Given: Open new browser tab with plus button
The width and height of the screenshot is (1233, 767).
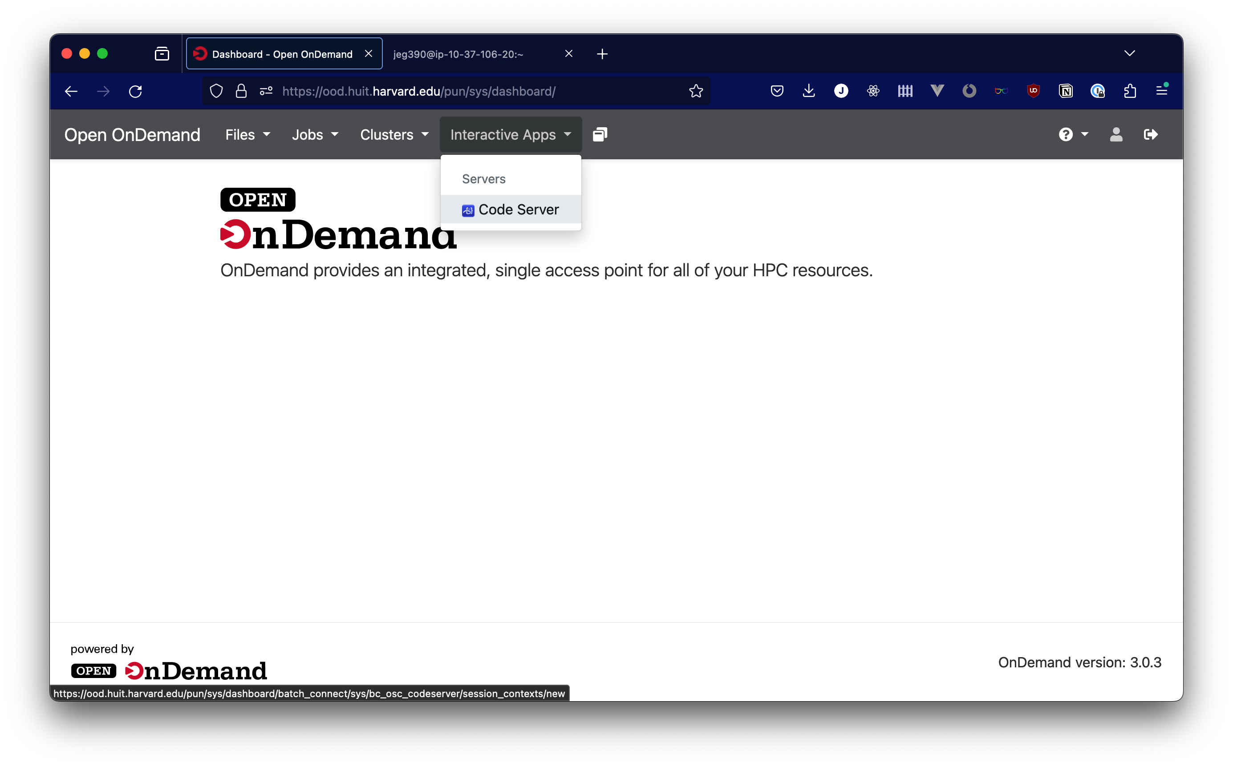Looking at the screenshot, I should [x=601, y=53].
